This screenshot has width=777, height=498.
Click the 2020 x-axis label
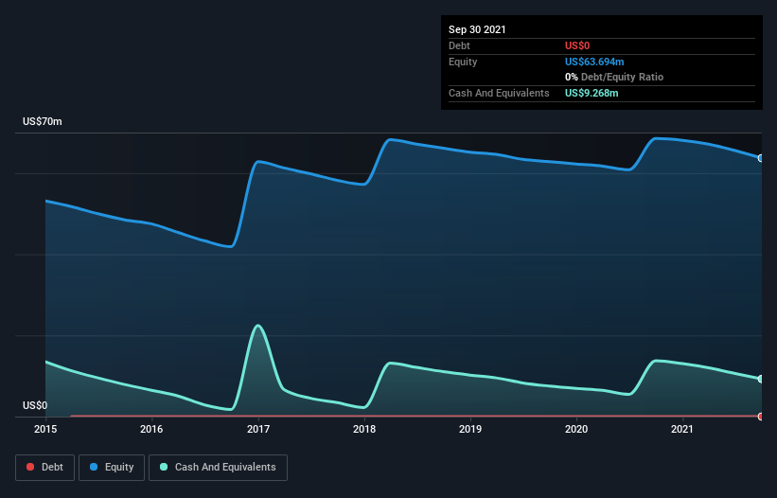pyautogui.click(x=576, y=429)
